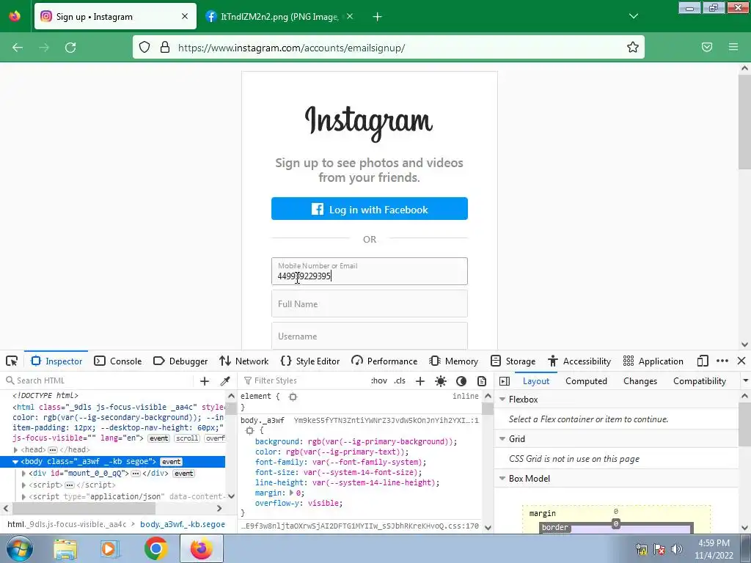Click the Mobile Number or Email field

370,271
